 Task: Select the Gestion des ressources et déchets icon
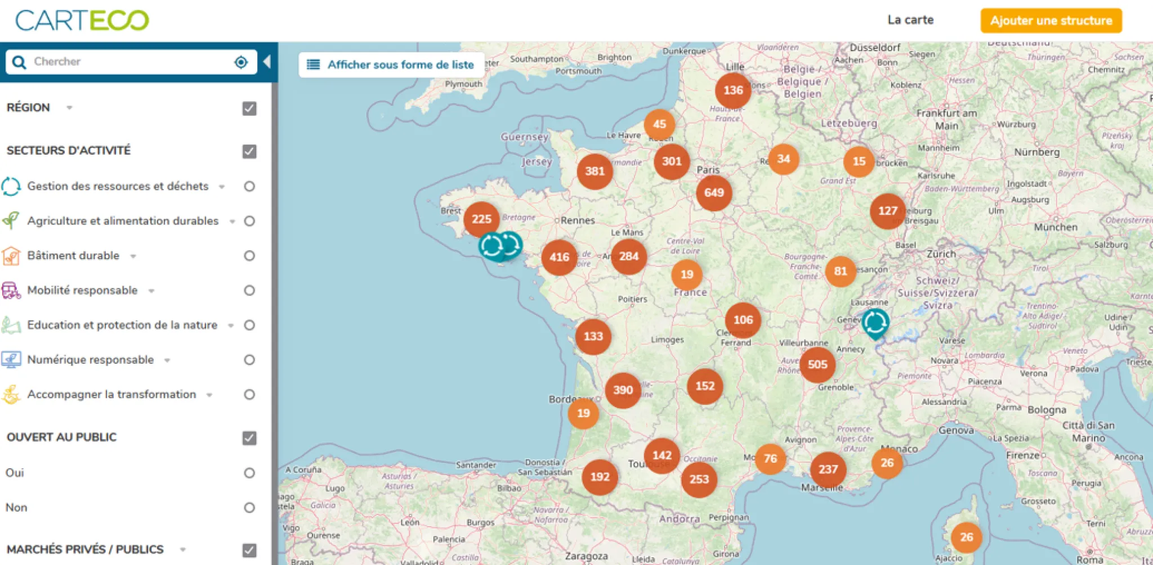[x=11, y=186]
